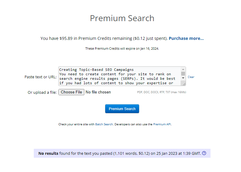
Task: Click the textarea scrollbar thumb
Action: pos(183,74)
